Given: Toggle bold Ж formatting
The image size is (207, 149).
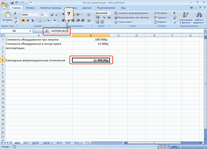Looking at the screenshot, I should [23, 20].
